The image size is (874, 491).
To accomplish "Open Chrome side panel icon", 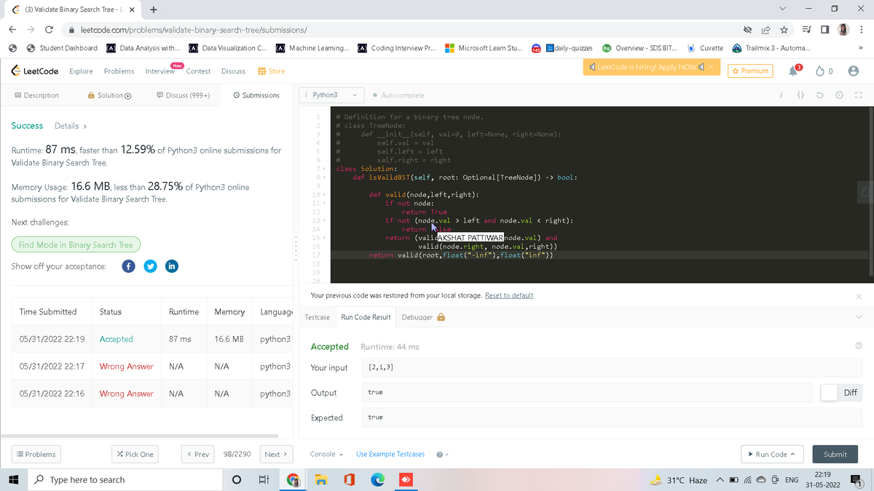I will coord(824,30).
